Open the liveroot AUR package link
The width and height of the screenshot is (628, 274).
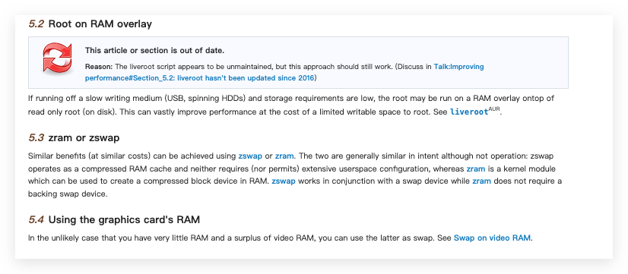469,112
